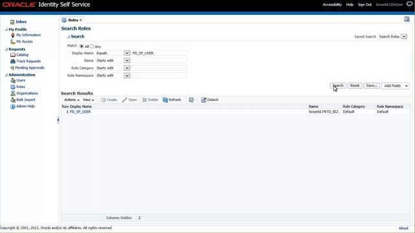The width and height of the screenshot is (415, 233).
Task: Collapse the My Profile section
Action: [x=6, y=30]
